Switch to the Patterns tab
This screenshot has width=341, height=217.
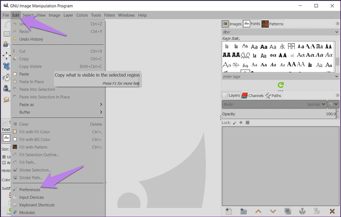(273, 23)
